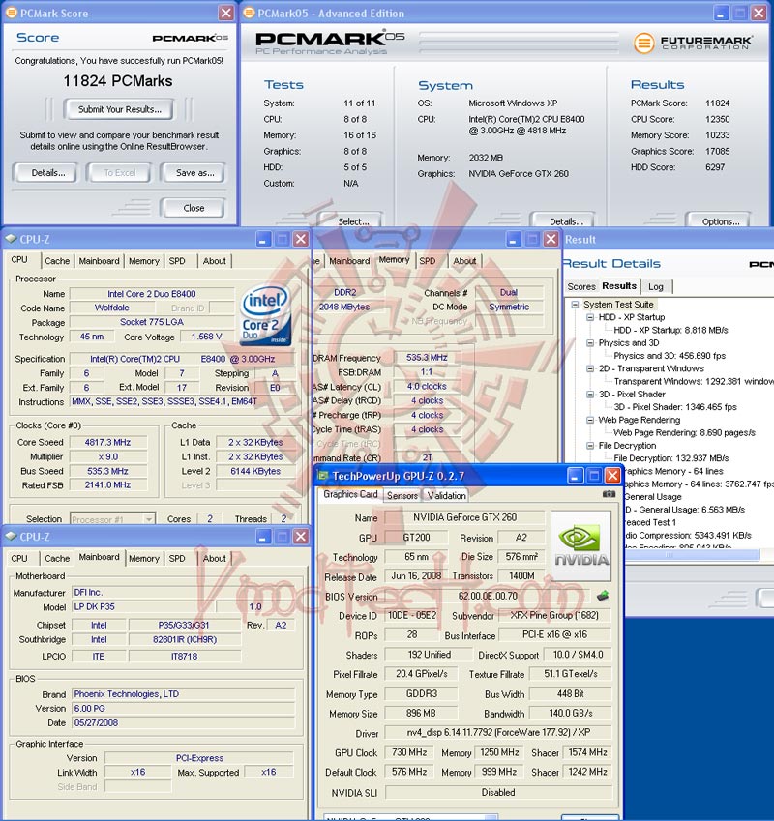The image size is (774, 821).
Task: Click the GPU Name field in GPU-Z
Action: click(464, 517)
